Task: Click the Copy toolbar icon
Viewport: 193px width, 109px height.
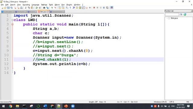Action: point(29,8)
